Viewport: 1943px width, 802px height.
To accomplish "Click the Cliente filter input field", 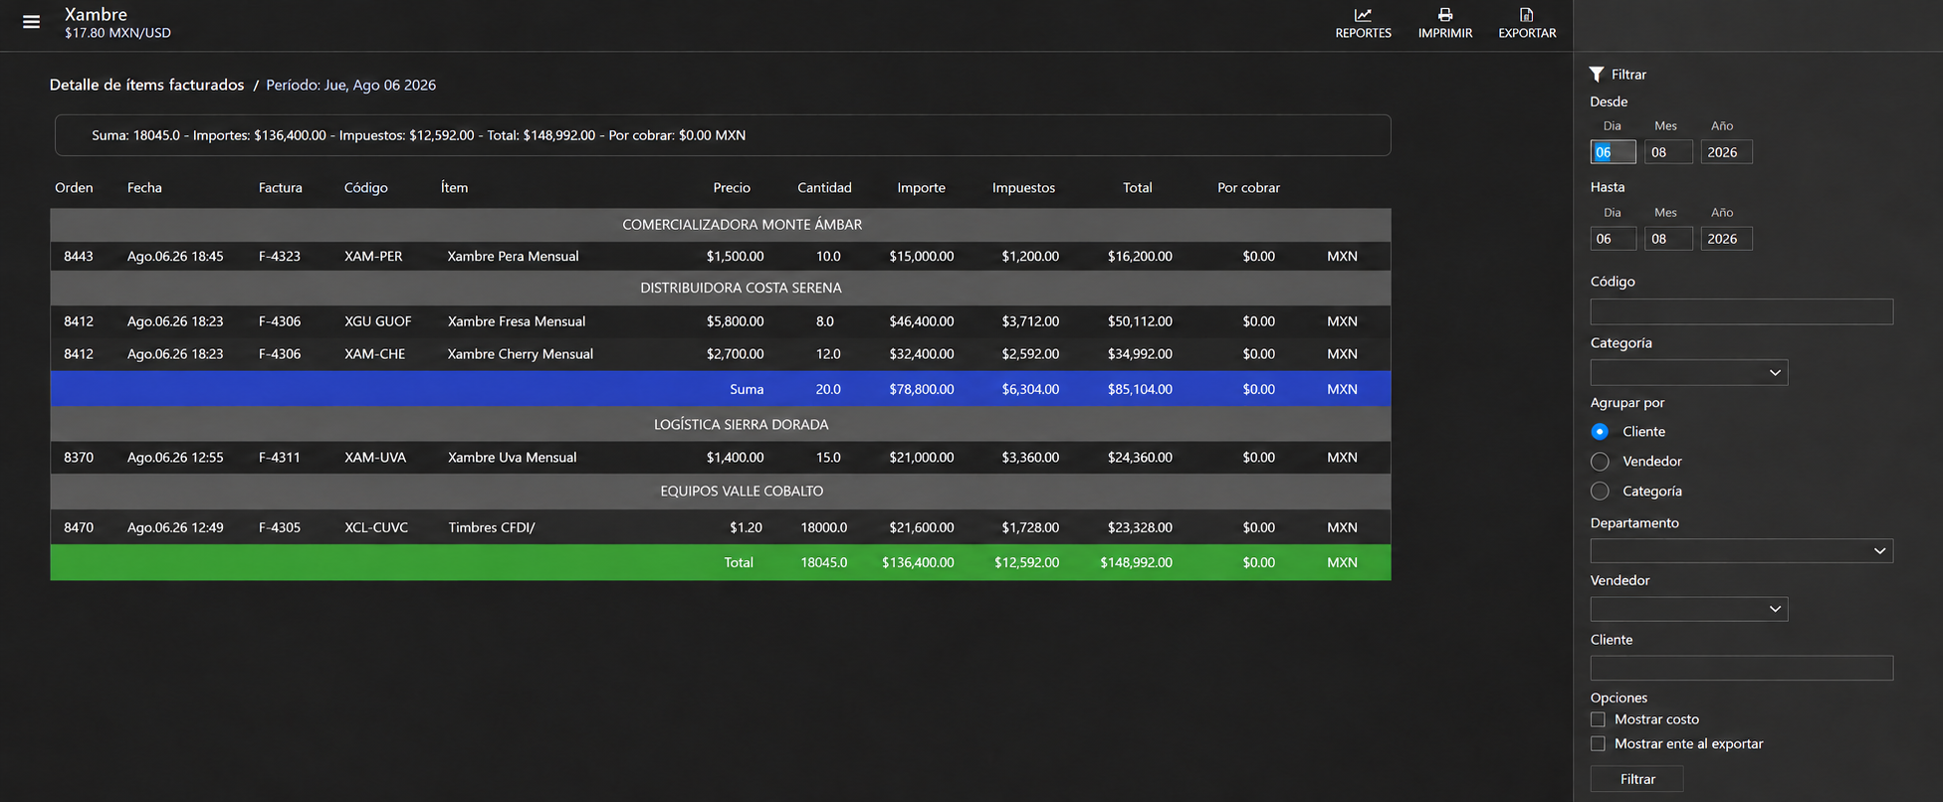I will point(1742,668).
